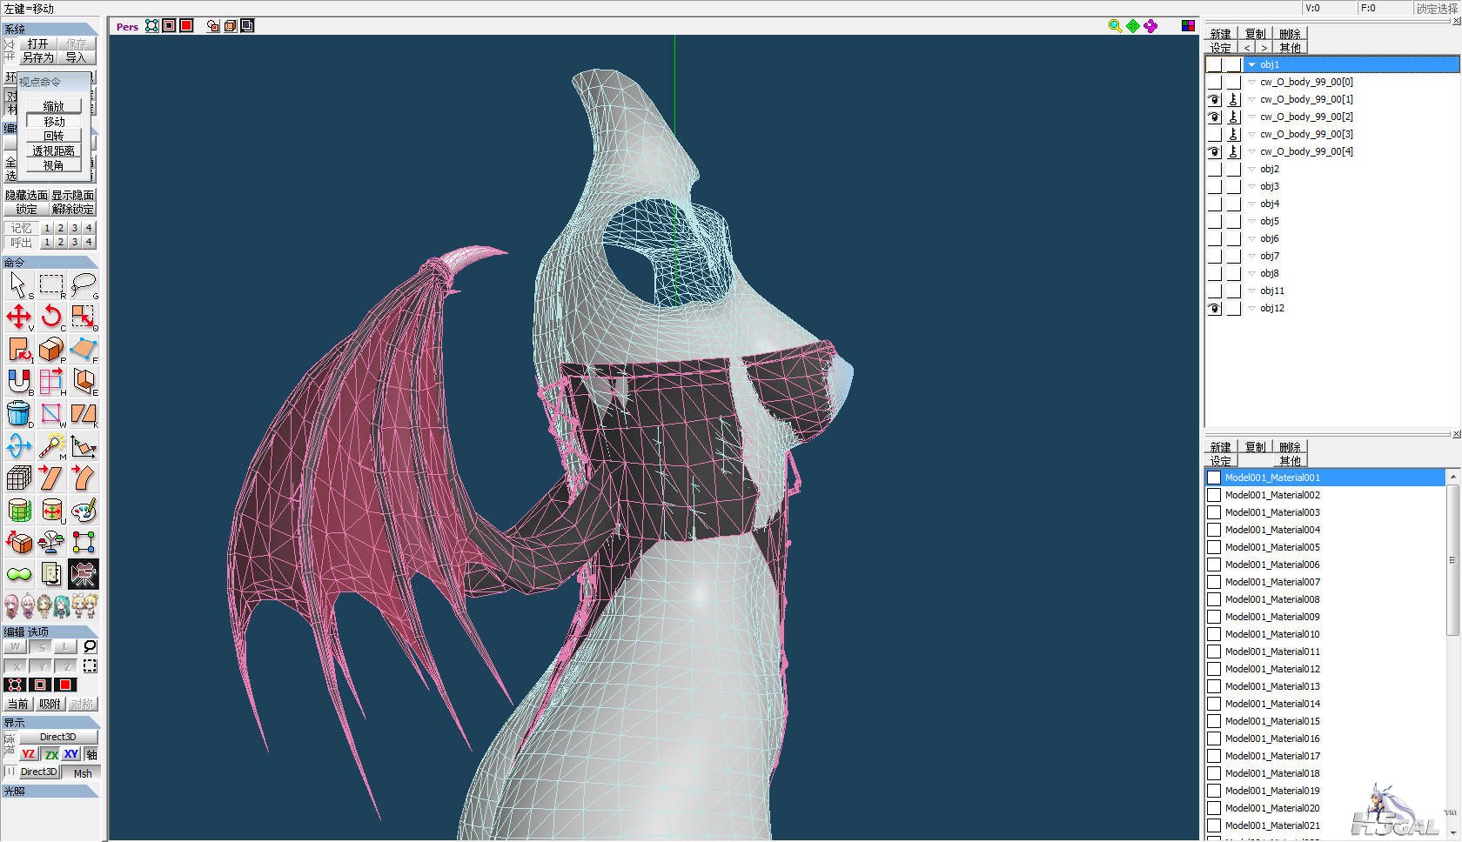Viewport: 1462px width, 842px height.
Task: Expand the arrow beside obj11
Action: [x=1252, y=291]
